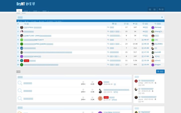Screen dimensions: 181x113
Task: Open author avatar of the GB/T1345–2005 thread
Action: click(22, 36)
